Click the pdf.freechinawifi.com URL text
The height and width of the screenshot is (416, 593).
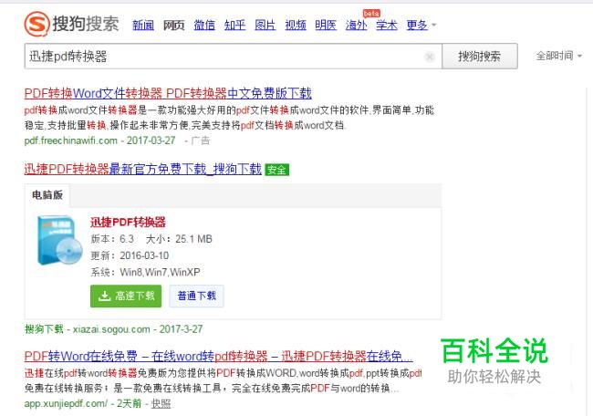coord(71,140)
